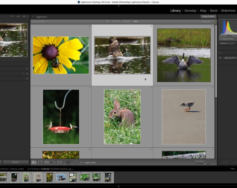Screen dimensions: 237x188
Task: Select the hummingbird feeder photo
Action: tap(61, 117)
